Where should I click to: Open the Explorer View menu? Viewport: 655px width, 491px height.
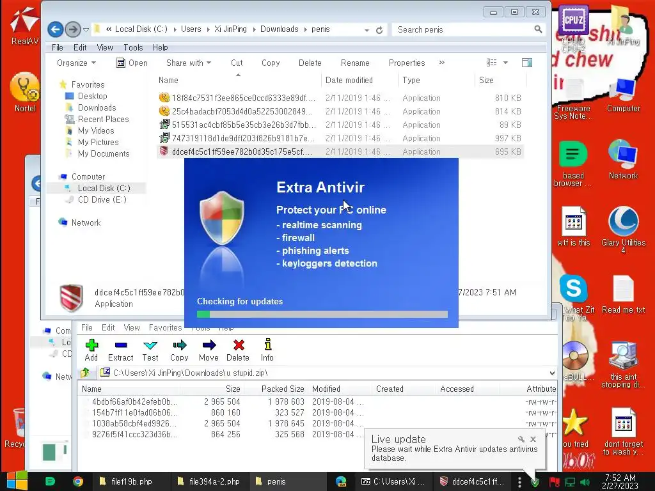104,47
